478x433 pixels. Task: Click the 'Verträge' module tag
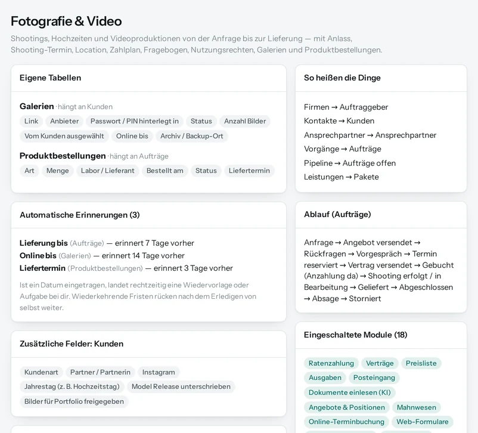click(x=380, y=363)
